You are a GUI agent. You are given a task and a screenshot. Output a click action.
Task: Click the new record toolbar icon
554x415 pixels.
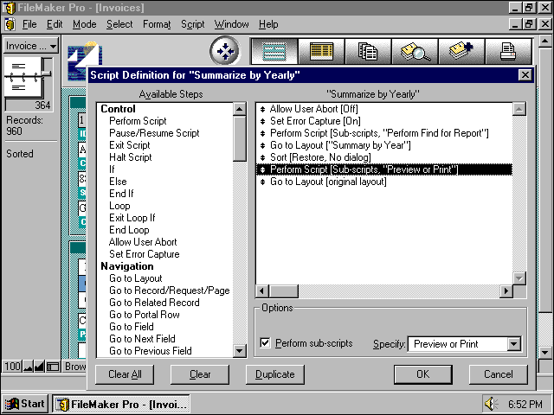tap(461, 51)
